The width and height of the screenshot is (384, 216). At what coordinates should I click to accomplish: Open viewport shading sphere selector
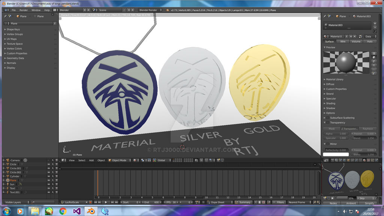135,160
